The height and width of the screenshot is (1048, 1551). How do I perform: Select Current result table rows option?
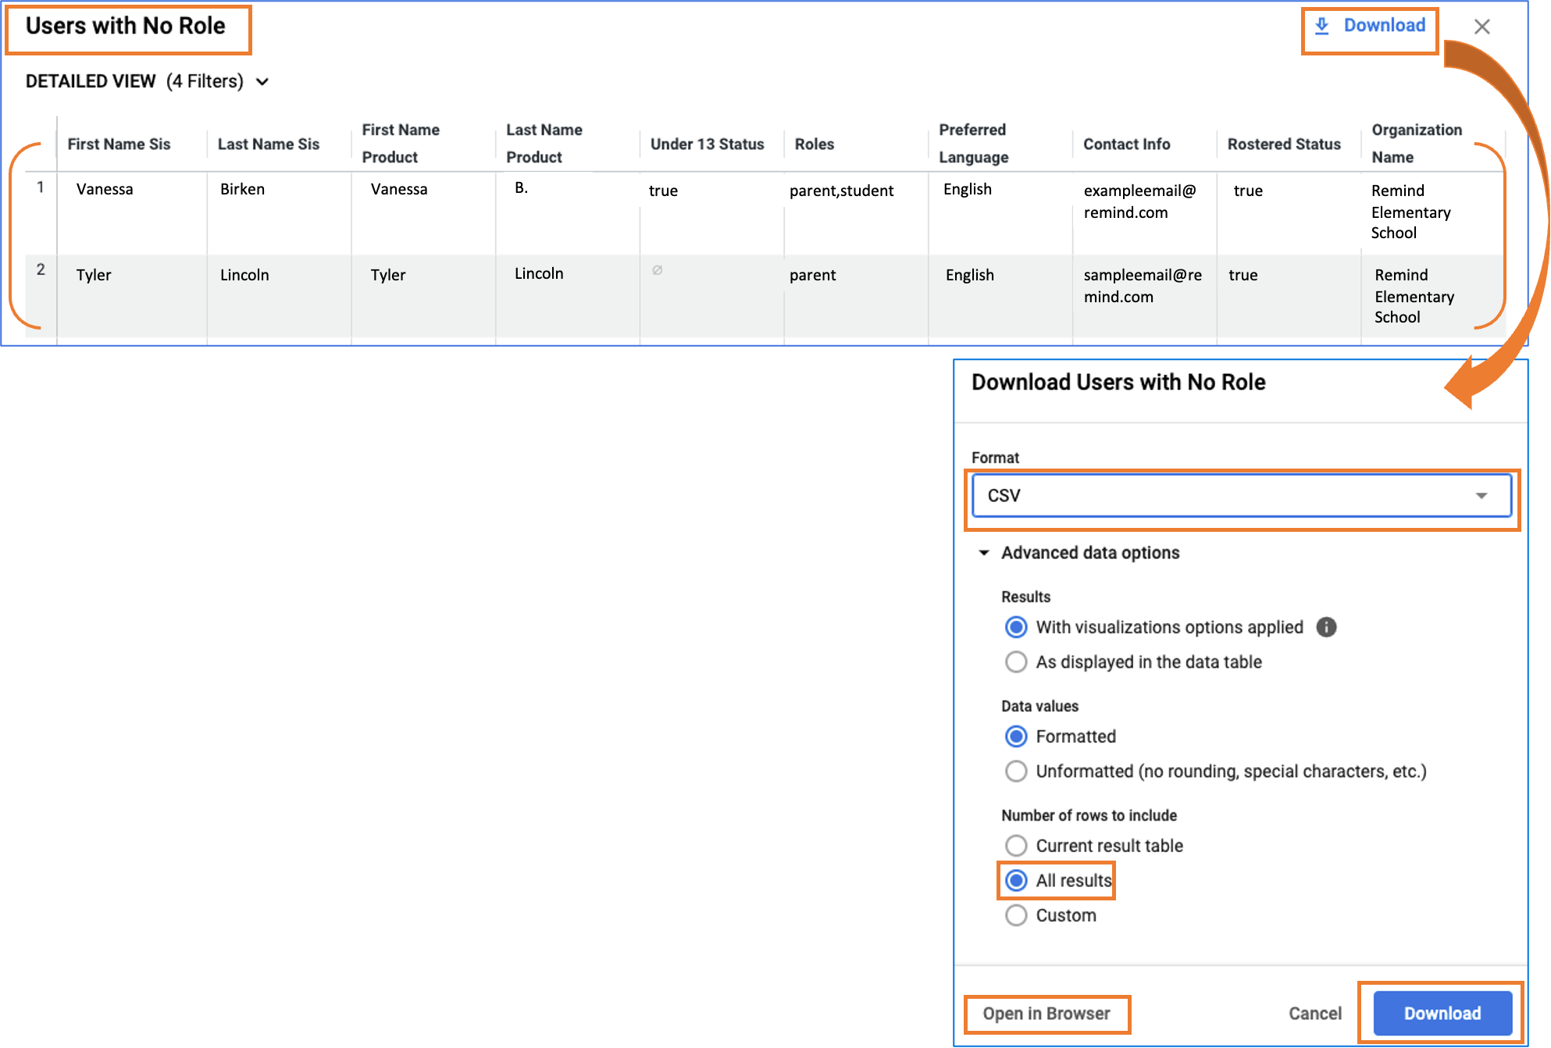point(1016,846)
